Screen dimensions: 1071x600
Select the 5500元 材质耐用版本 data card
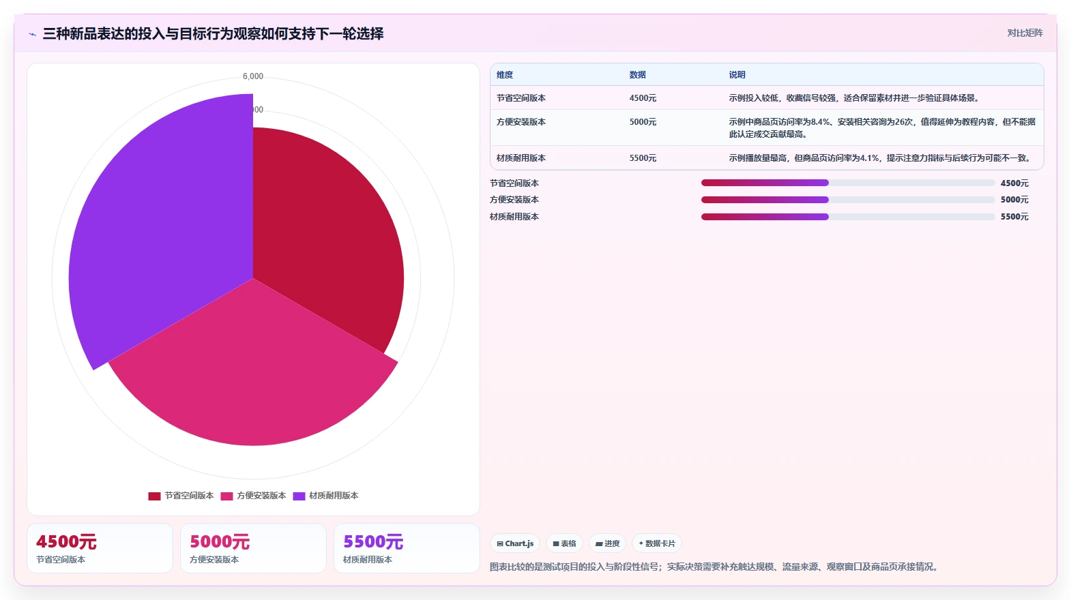click(x=407, y=548)
